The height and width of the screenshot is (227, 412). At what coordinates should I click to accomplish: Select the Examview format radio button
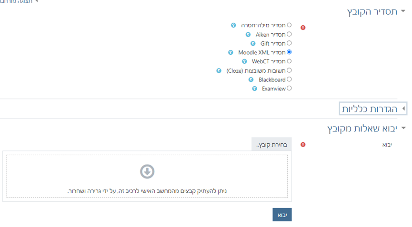(289, 89)
